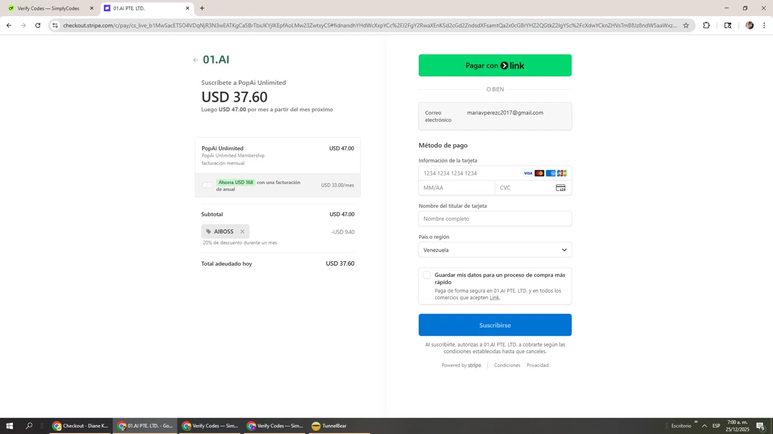Go back in browser history
Screen dimensions: 773x434
pos(9,25)
